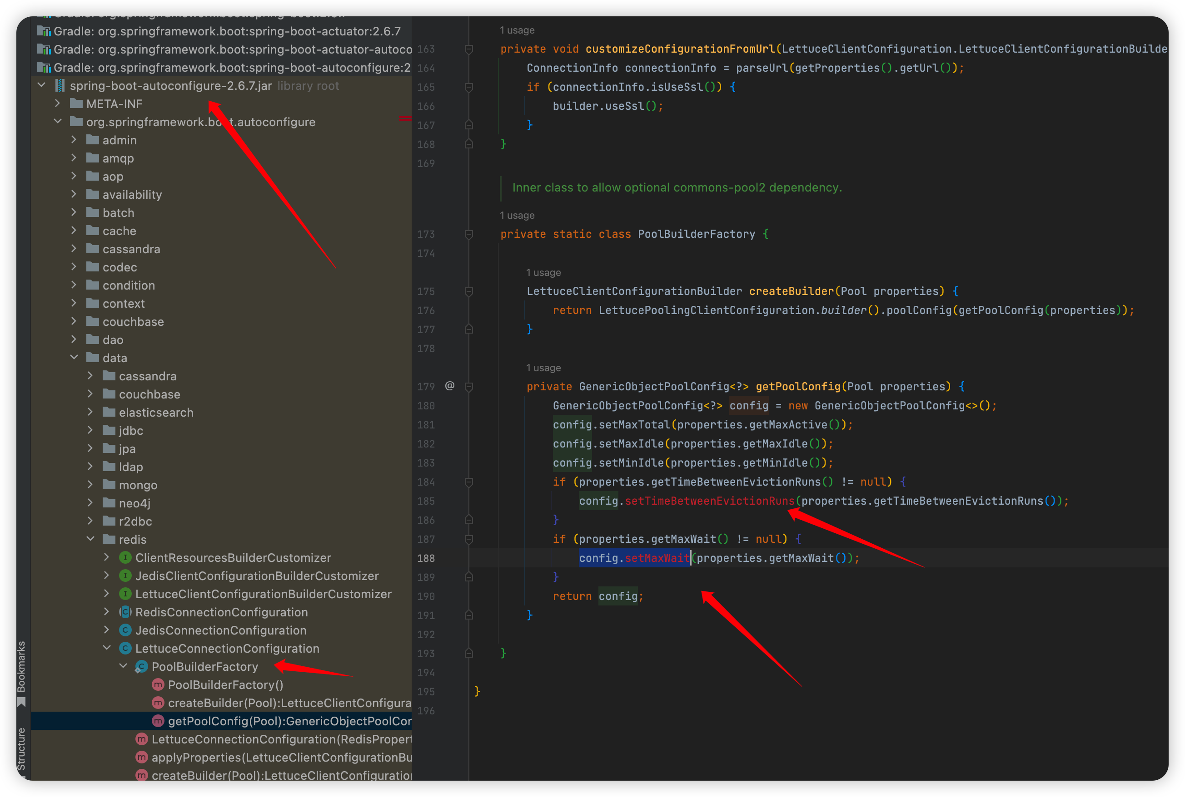Toggle folding on the PoolBuilderFactory class body
Viewport: 1185px width, 797px height.
pyautogui.click(x=468, y=234)
